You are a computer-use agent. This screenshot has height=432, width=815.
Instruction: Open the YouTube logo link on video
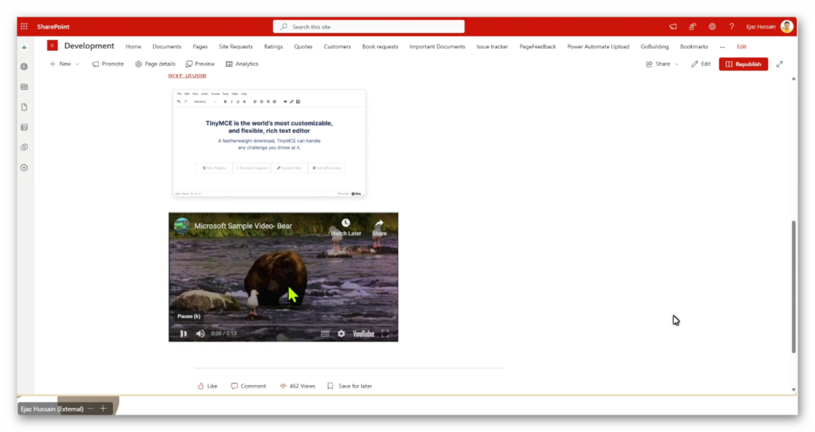[x=363, y=334]
